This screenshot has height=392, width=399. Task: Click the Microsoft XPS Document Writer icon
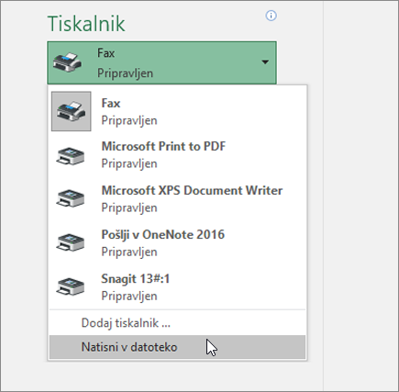[71, 198]
